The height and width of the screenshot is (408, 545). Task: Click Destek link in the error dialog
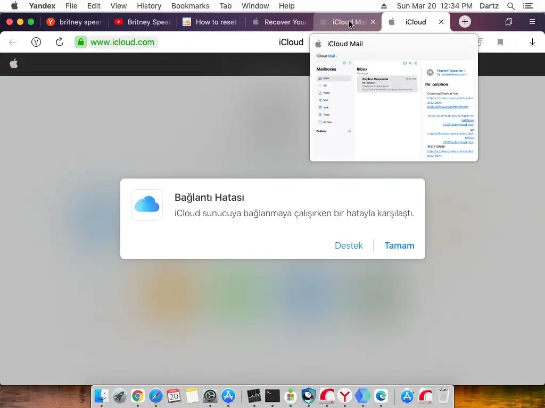349,245
